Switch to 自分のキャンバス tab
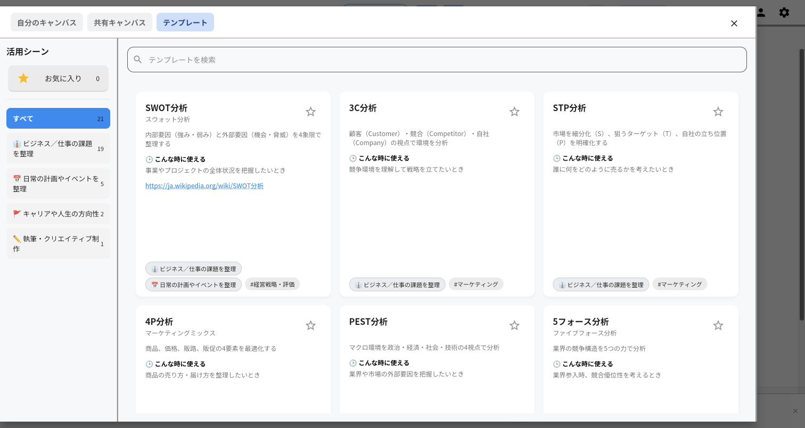 47,22
